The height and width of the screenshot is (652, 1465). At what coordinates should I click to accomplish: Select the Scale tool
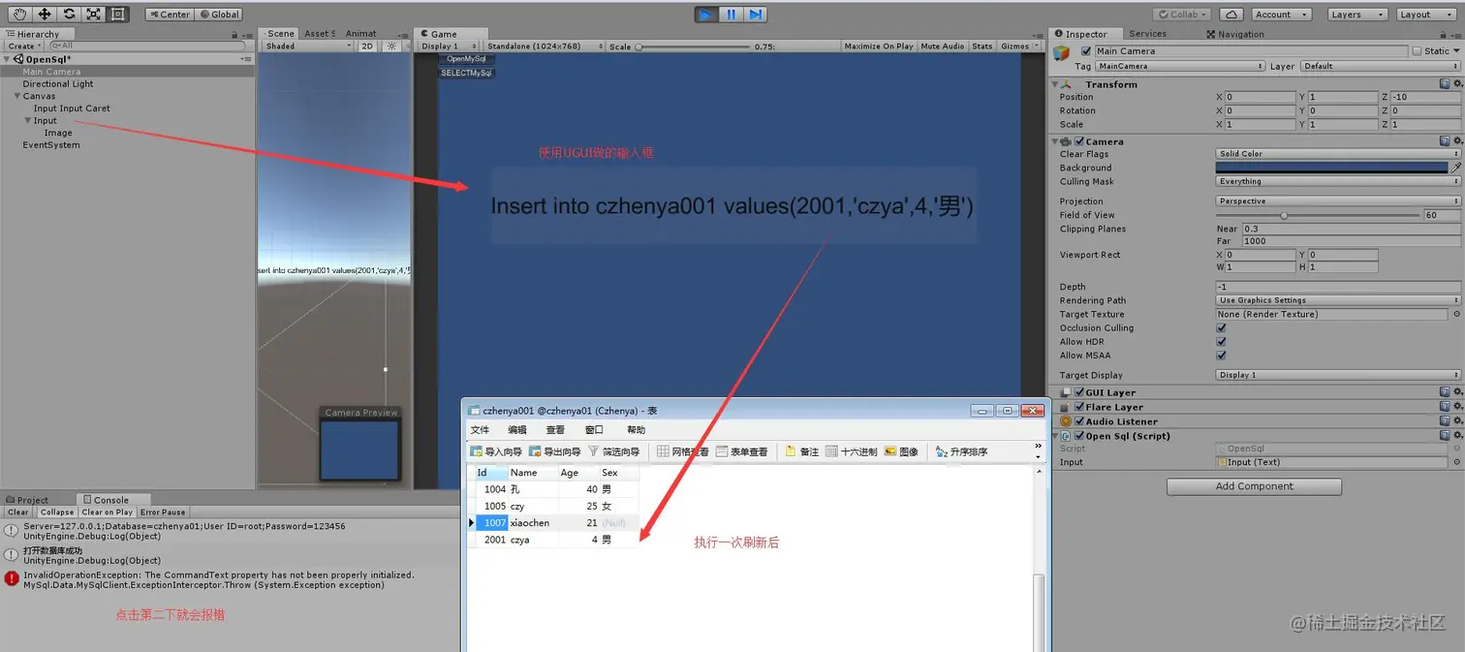pos(93,14)
